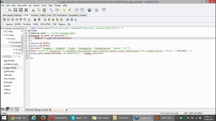
Task: Close the index.php document tab
Action: point(35,110)
